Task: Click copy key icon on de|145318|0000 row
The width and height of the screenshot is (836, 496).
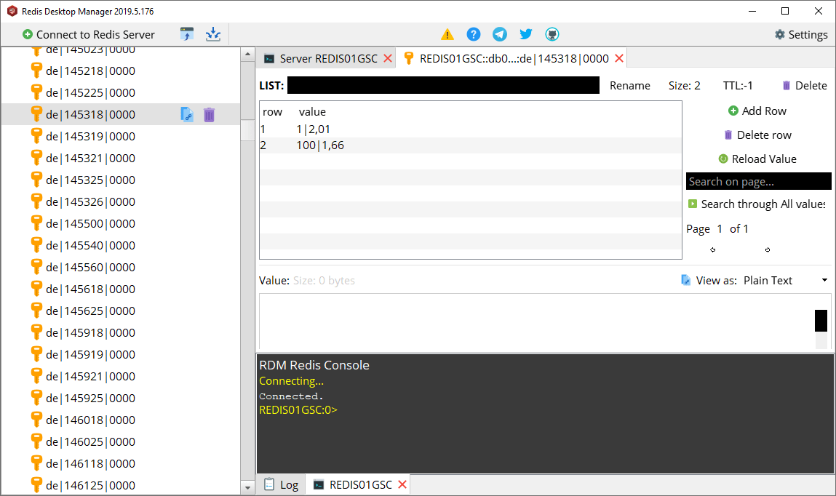Action: pyautogui.click(x=187, y=114)
